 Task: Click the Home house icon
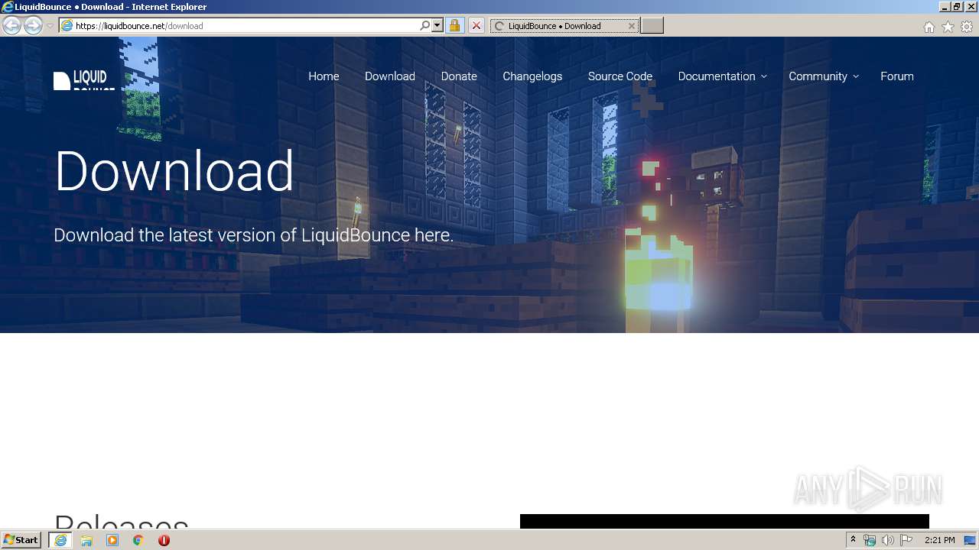(929, 27)
